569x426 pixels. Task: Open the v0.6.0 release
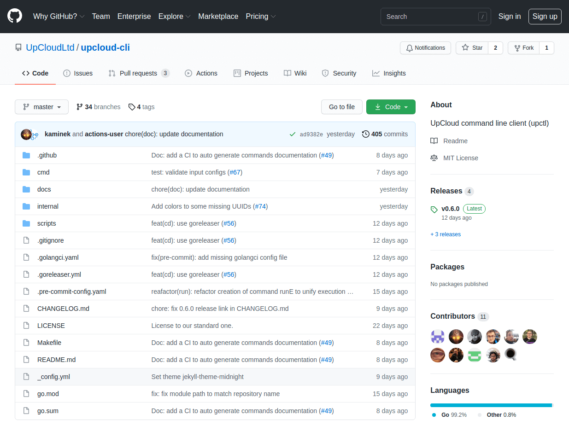tap(450, 209)
